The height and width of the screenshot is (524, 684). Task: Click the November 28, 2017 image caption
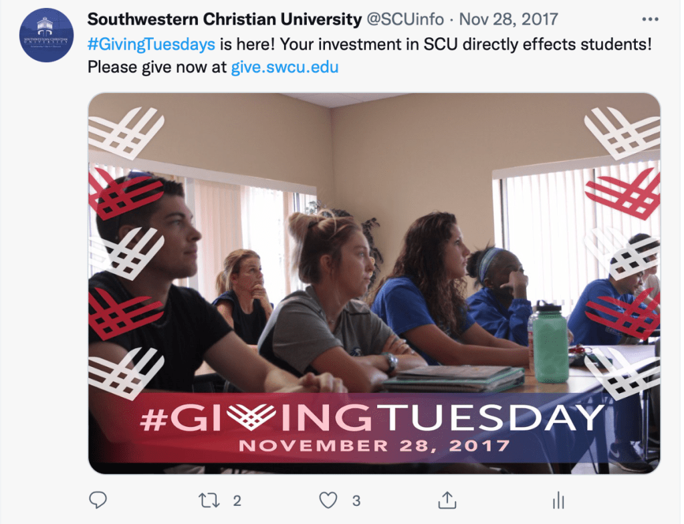pyautogui.click(x=374, y=446)
